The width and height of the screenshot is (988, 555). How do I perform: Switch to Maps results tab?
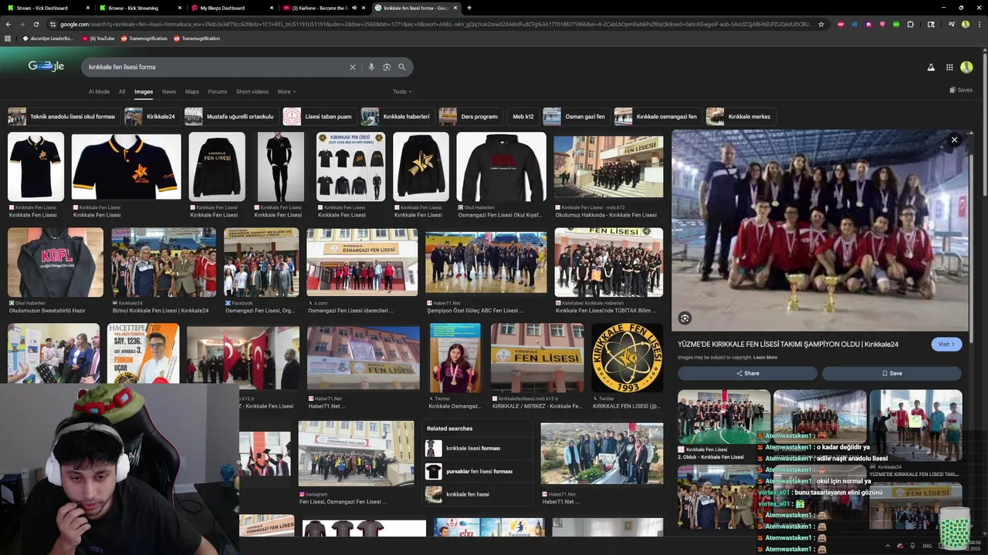click(192, 92)
